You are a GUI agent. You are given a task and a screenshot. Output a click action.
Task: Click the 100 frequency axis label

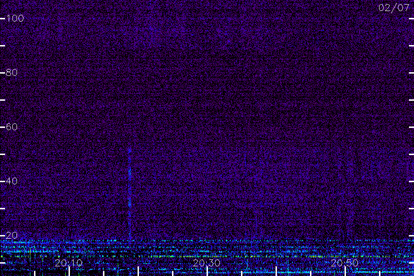coord(15,18)
